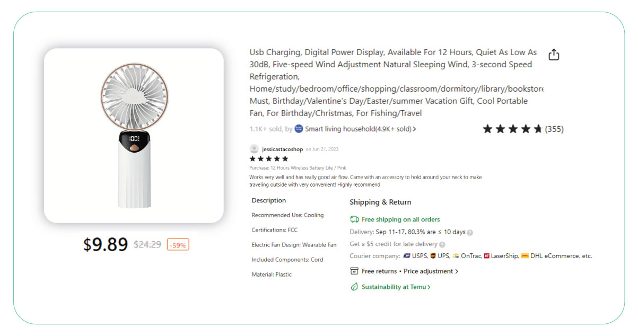Screen dimensions: 638x336
Task: Click the -59% discount badge
Action: coord(178,245)
